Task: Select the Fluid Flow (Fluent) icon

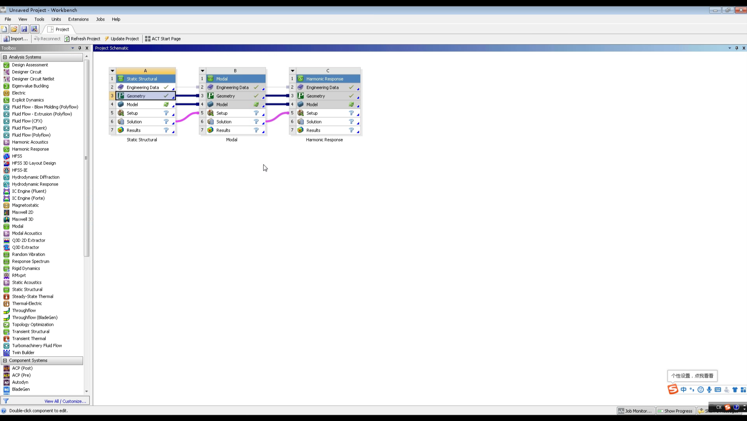Action: (x=6, y=128)
